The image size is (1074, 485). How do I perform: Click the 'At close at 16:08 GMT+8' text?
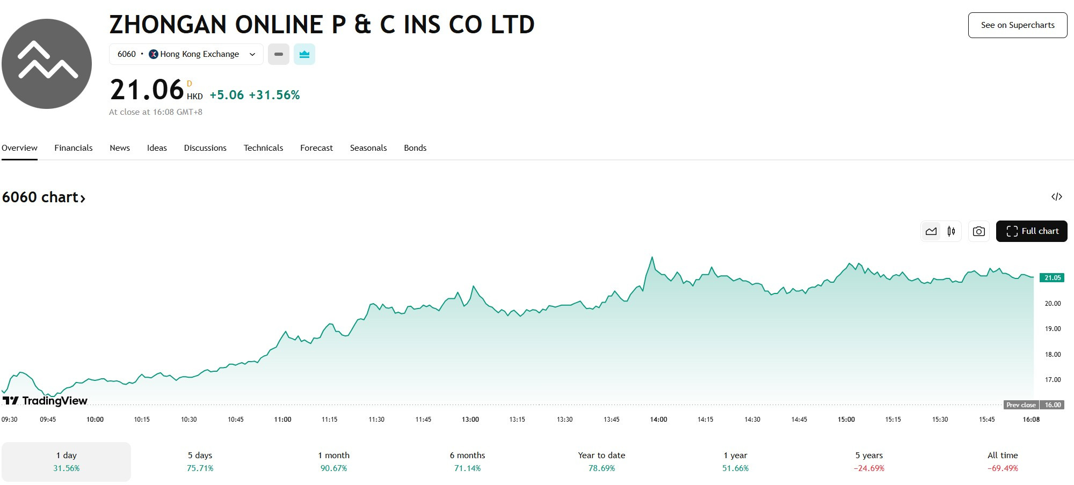(x=156, y=112)
